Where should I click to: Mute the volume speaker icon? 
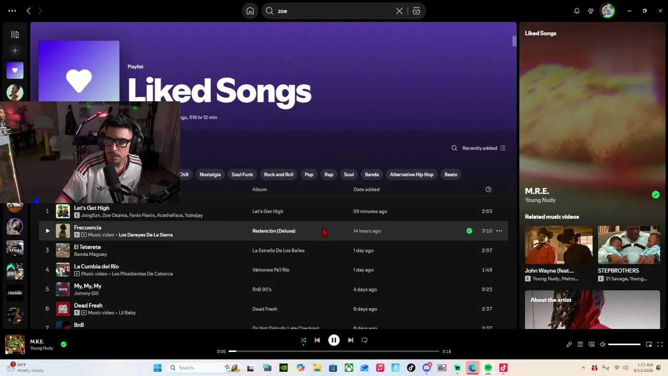coord(602,345)
